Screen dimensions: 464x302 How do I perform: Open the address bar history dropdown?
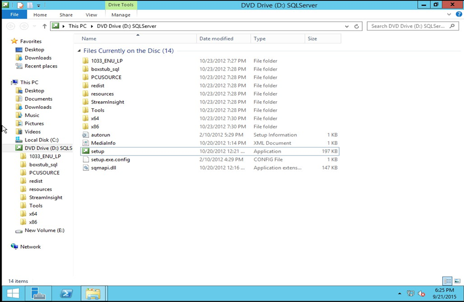pos(347,26)
